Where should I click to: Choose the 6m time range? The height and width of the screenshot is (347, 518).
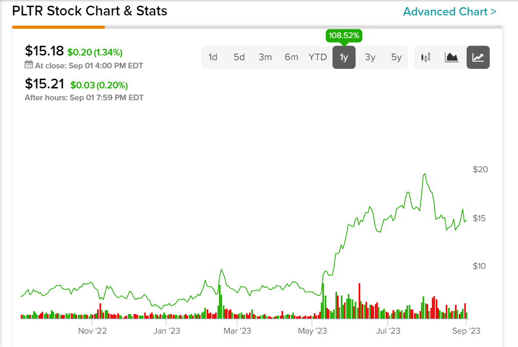coord(291,58)
